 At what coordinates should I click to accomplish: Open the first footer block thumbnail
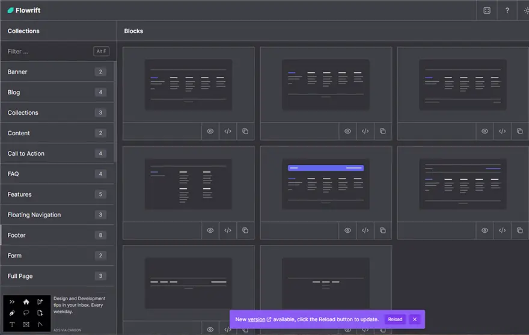189,85
